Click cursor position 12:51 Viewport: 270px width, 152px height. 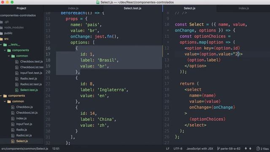pos(56,149)
